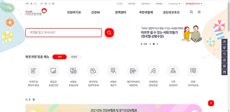The width and height of the screenshot is (230, 112).
Task: Pause the 1/3 bottom banner slider
Action: pyautogui.click(x=34, y=99)
